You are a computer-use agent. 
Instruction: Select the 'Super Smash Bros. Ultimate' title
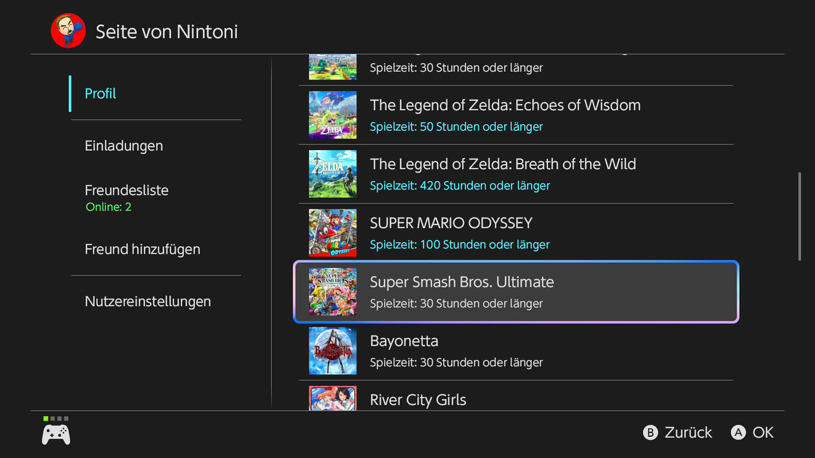(462, 282)
